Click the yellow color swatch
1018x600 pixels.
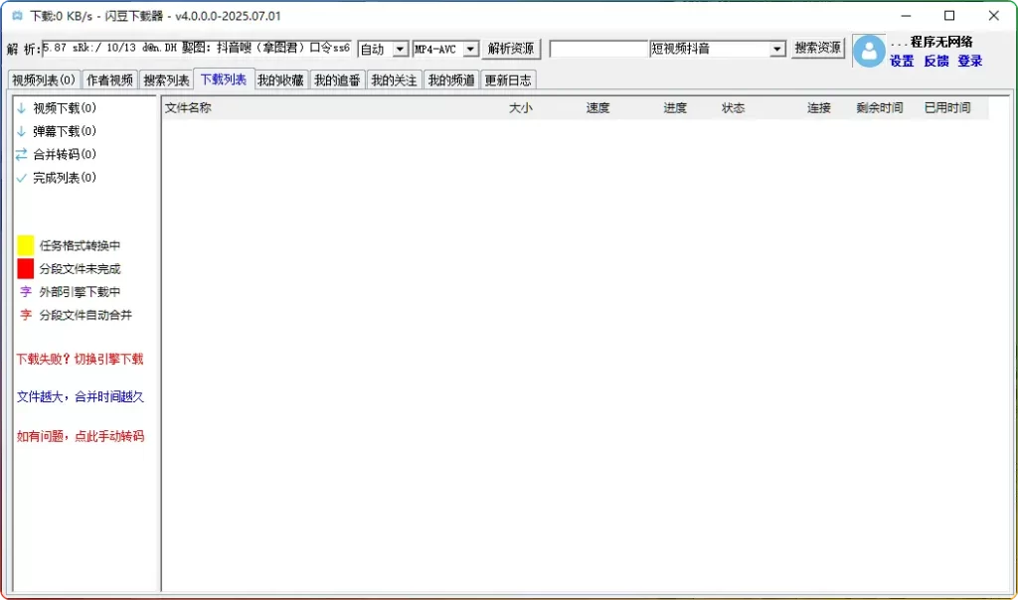click(x=25, y=245)
